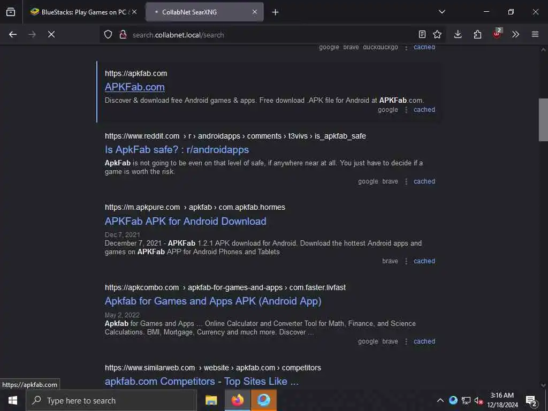Open the tracking protection shield icon
This screenshot has width=548, height=411.
point(108,34)
